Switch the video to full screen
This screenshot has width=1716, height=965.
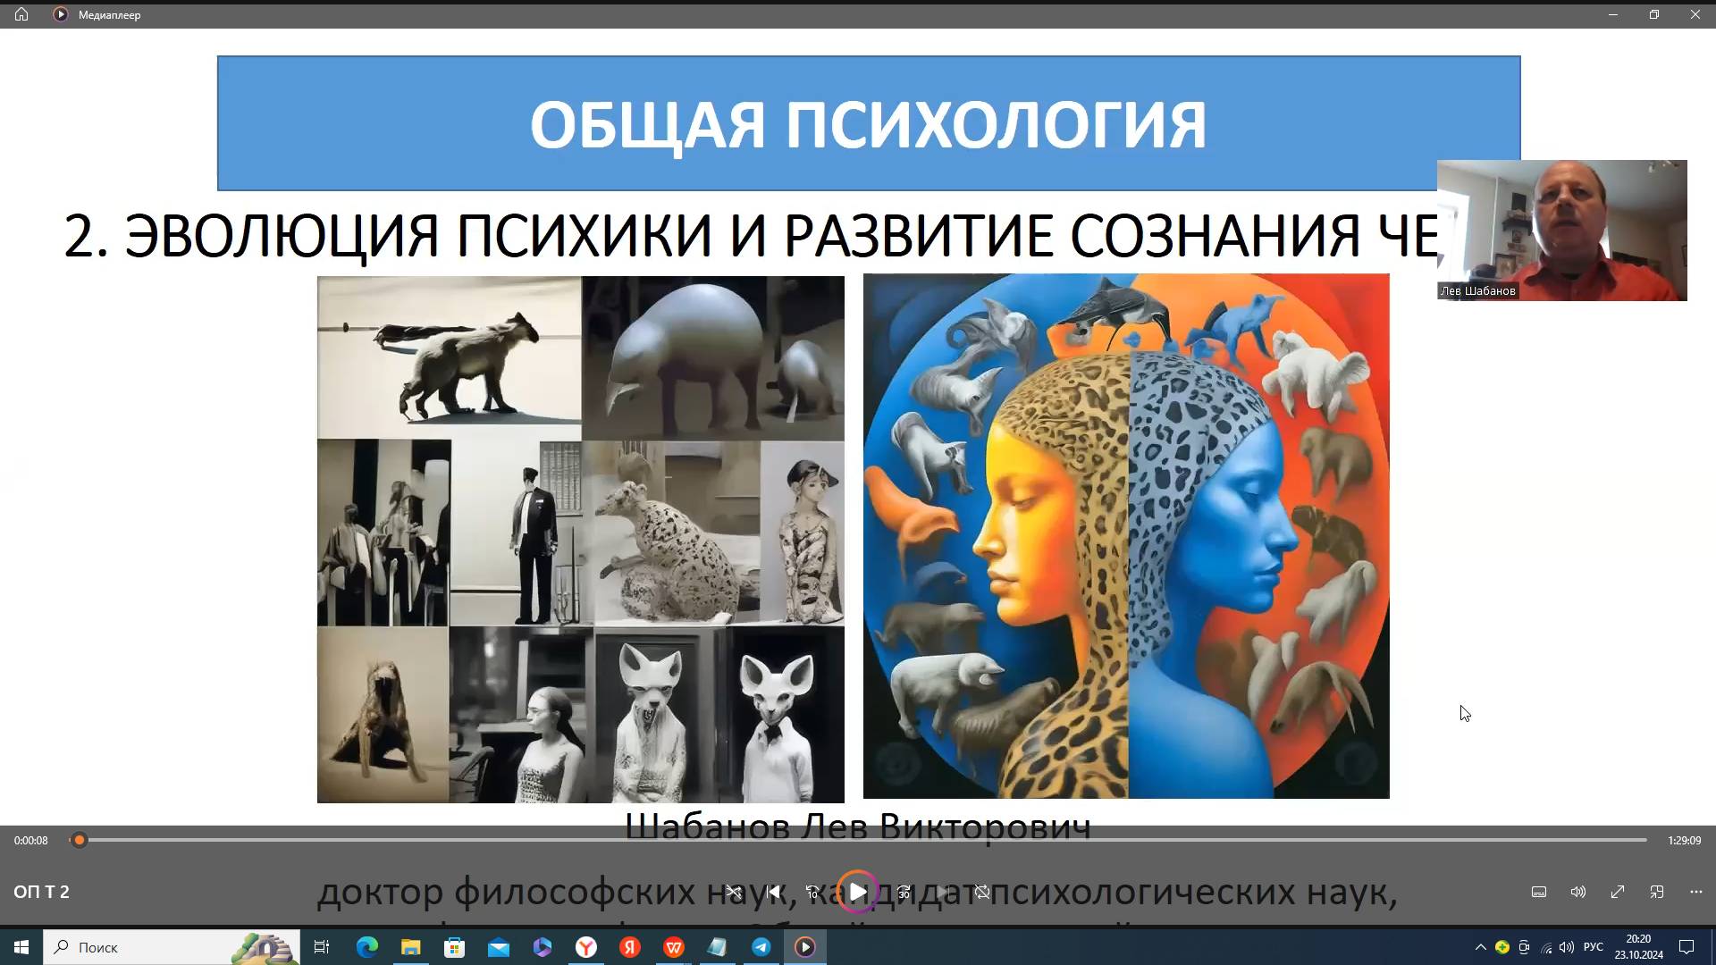pos(1618,891)
